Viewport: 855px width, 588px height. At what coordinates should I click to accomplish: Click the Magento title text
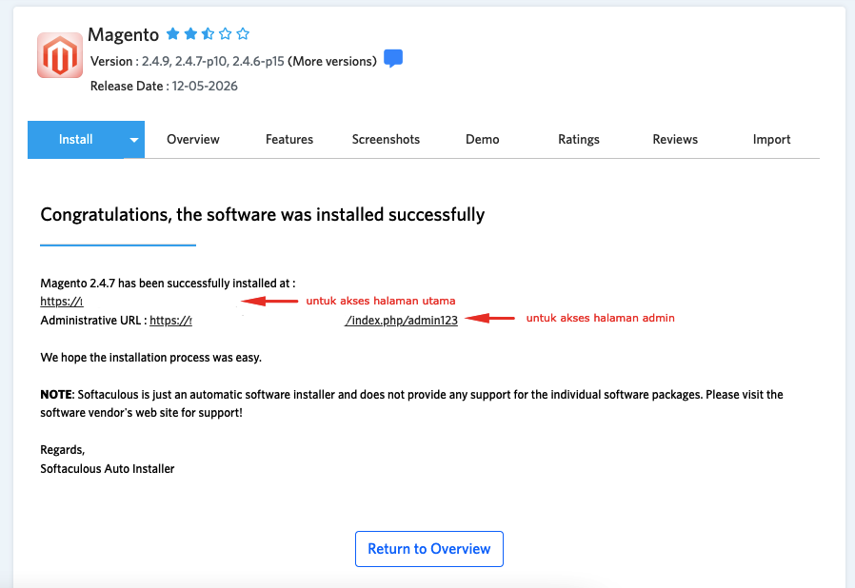[x=123, y=34]
